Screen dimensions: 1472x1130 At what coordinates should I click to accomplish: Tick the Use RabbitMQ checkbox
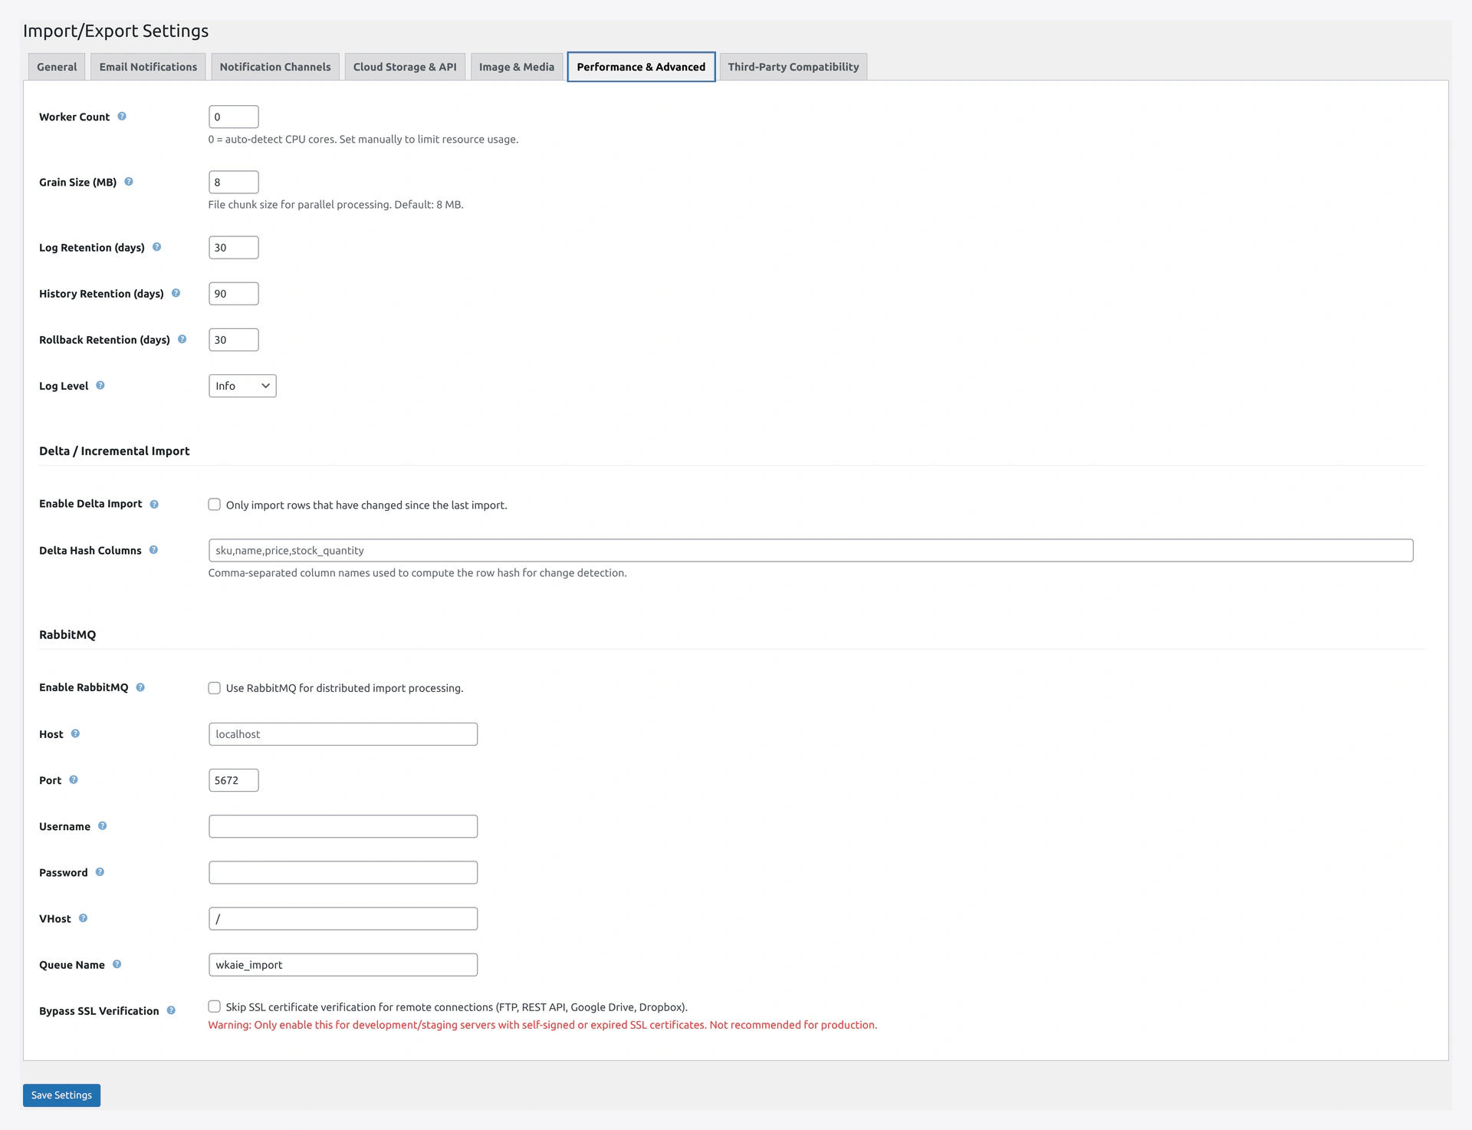[x=215, y=688]
